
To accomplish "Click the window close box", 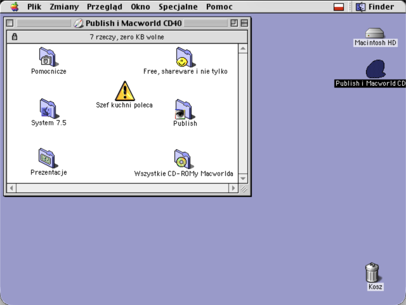I will (x=10, y=23).
